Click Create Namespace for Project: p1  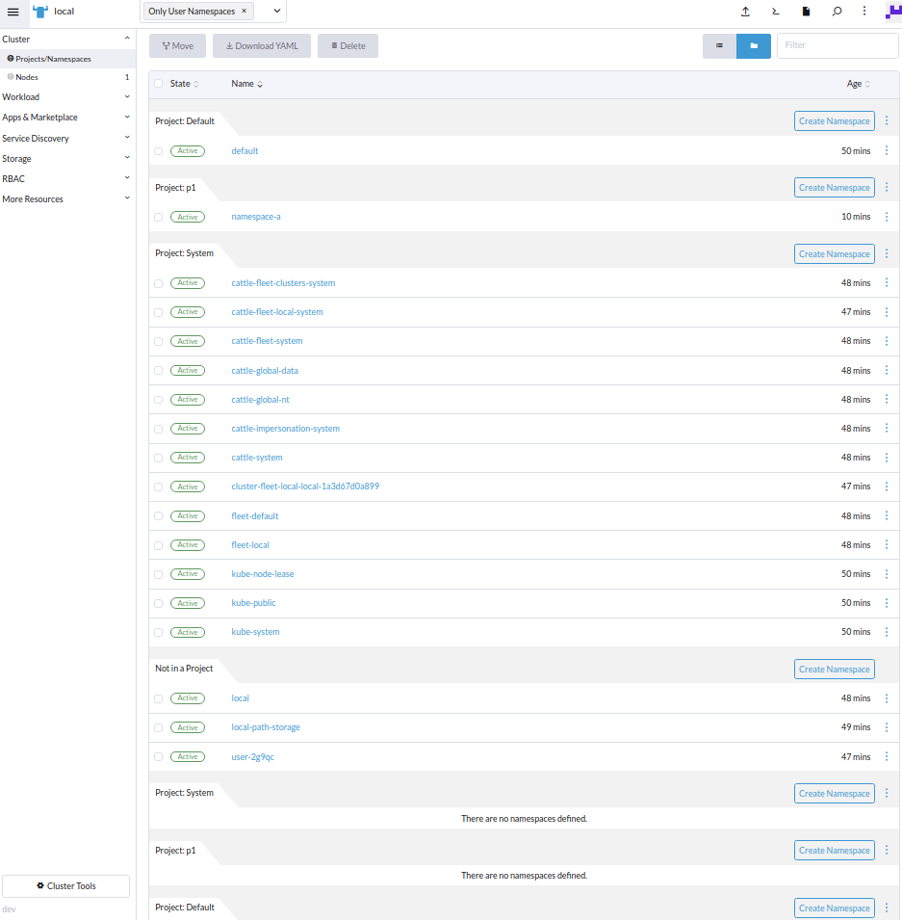pos(834,187)
